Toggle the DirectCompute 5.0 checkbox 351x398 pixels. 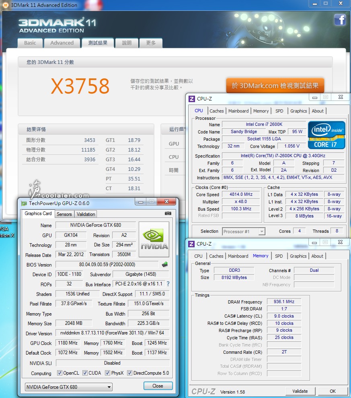tap(130, 373)
